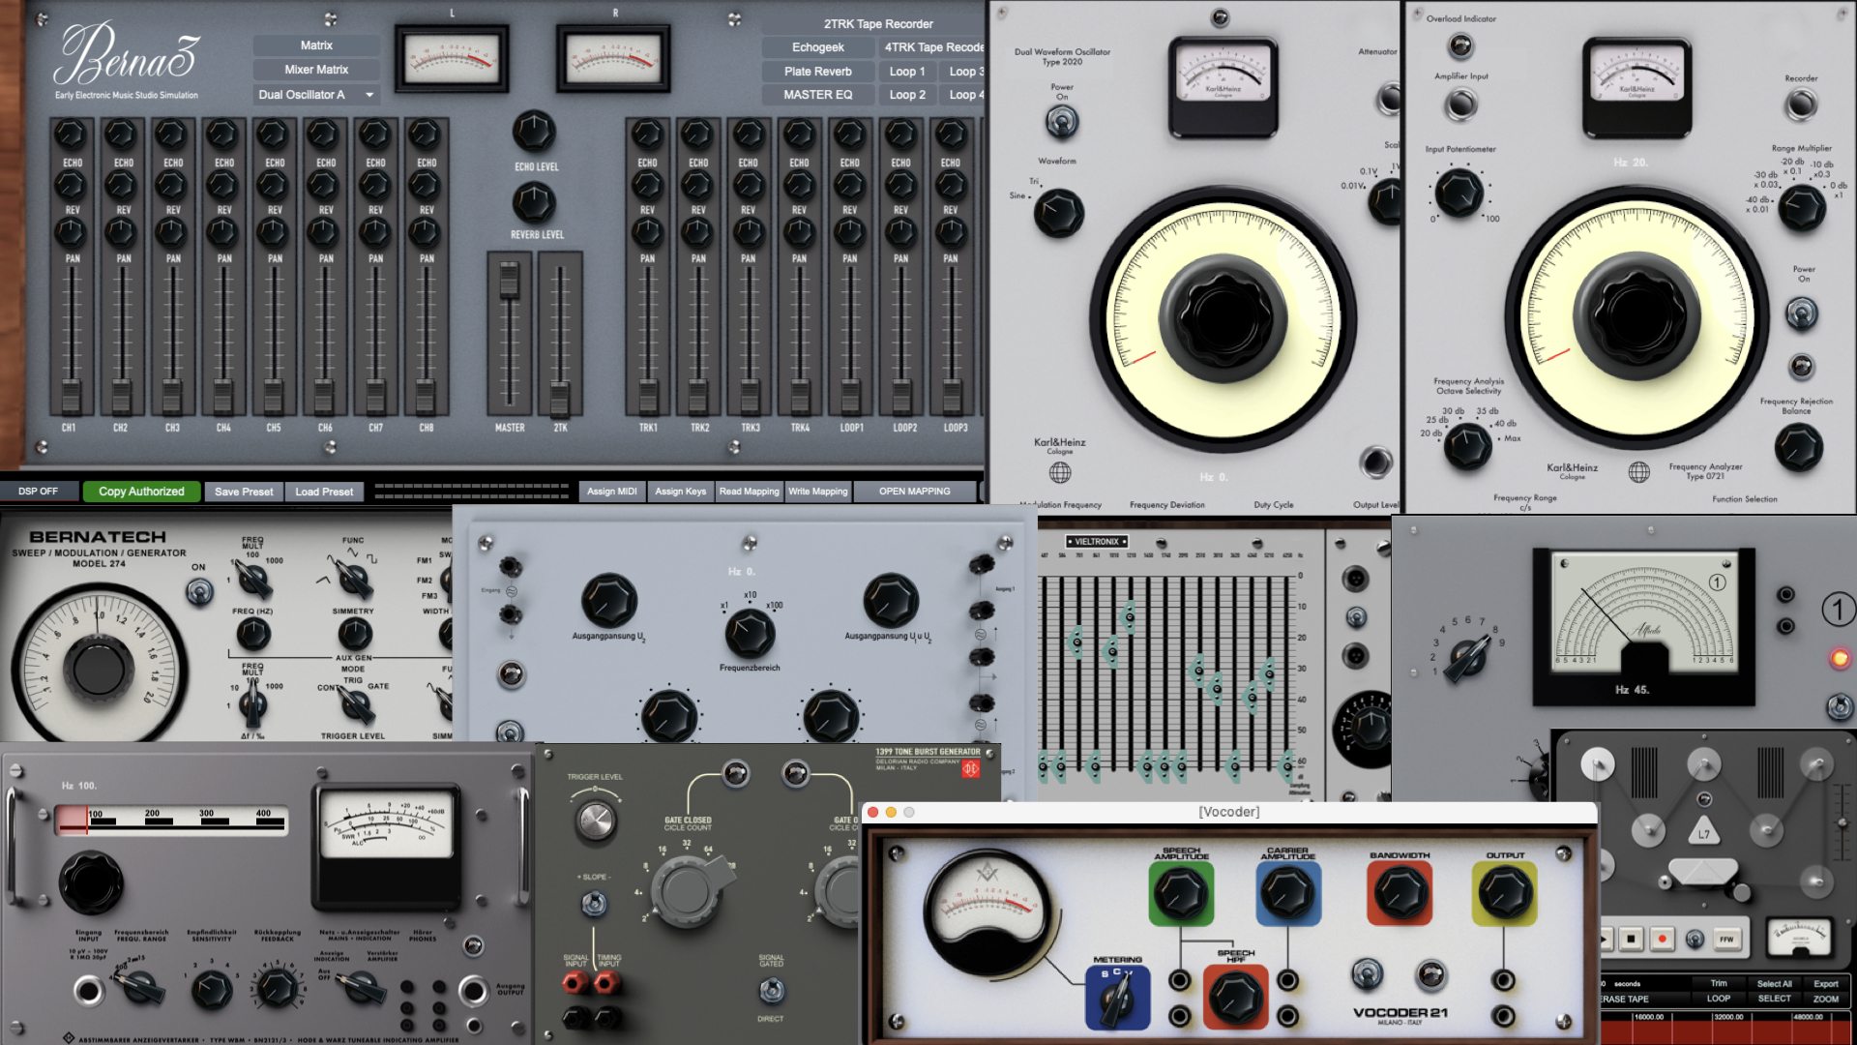Click the globe icon on the Dual Waveform Oscillator
This screenshot has height=1045, width=1857.
(1061, 473)
